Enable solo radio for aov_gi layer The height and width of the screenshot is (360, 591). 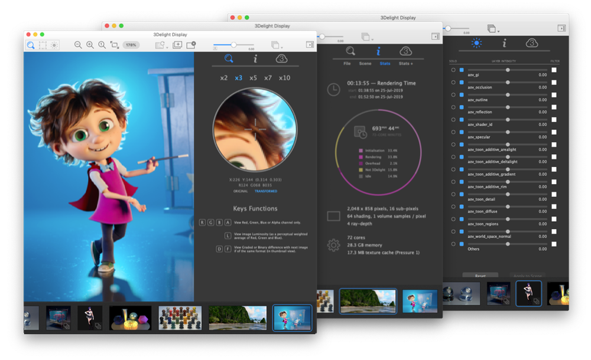pos(453,70)
